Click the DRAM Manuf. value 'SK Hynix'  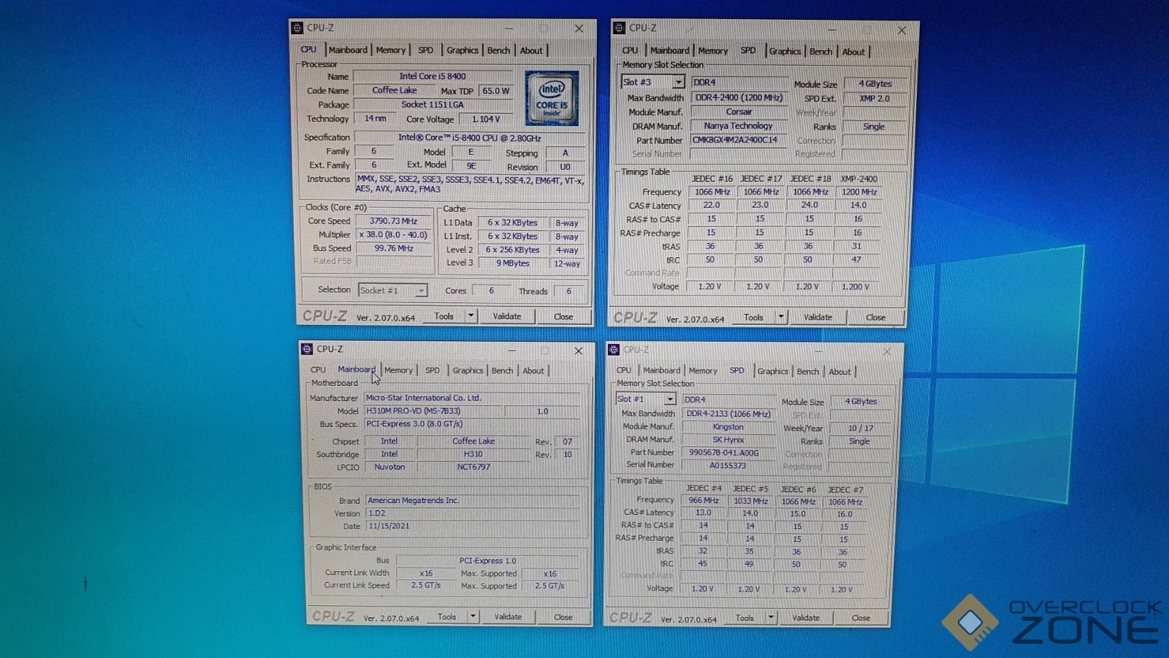(x=728, y=439)
